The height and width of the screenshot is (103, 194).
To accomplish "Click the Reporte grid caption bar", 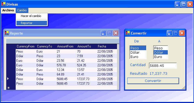I will 63,41.
